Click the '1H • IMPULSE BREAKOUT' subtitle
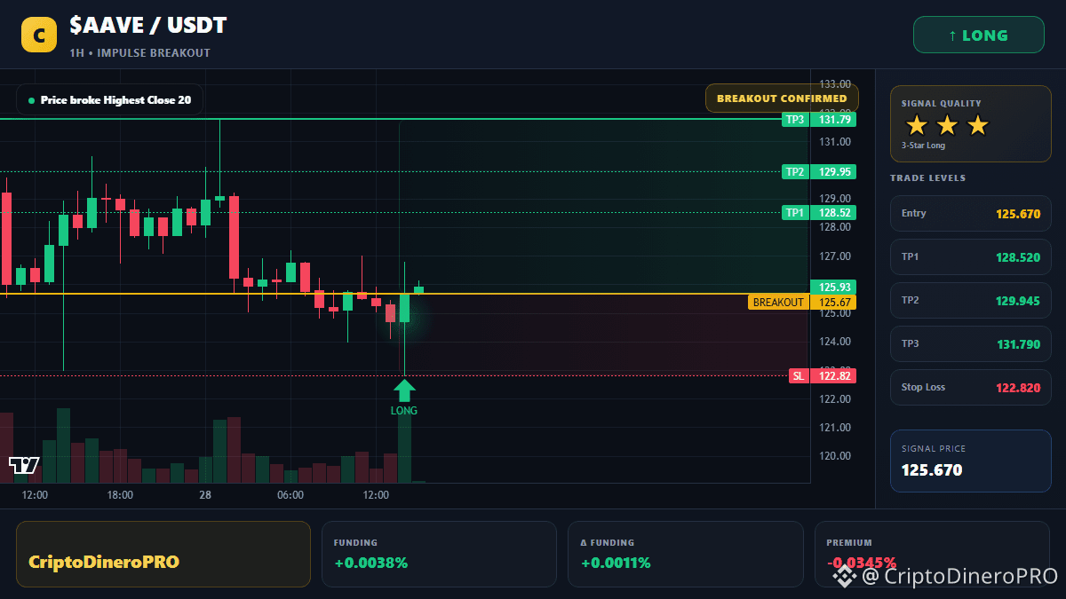Image resolution: width=1066 pixels, height=599 pixels. (140, 53)
